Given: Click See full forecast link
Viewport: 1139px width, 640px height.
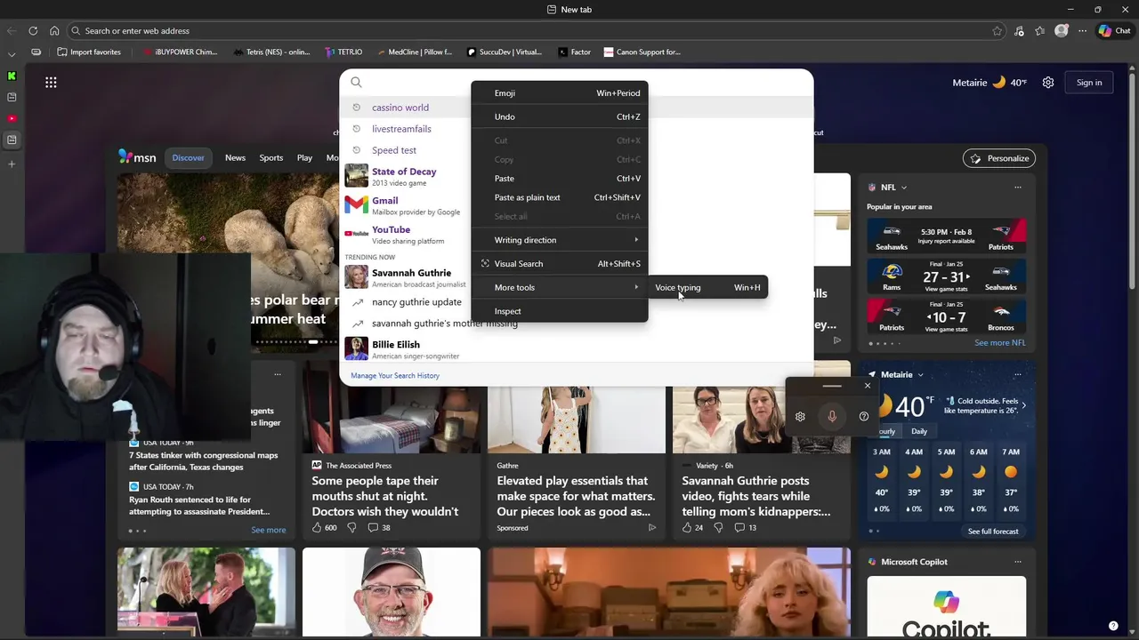Looking at the screenshot, I should [x=993, y=532].
